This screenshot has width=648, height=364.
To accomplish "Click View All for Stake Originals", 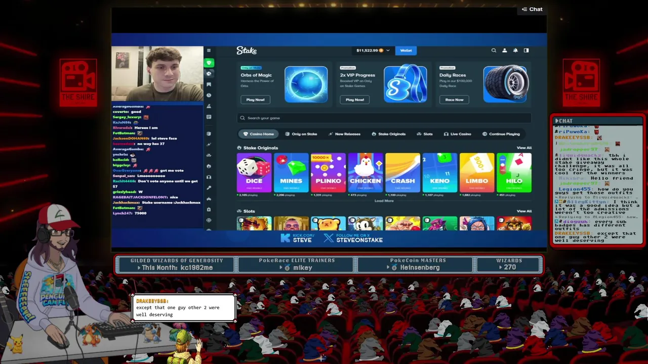I will point(524,148).
